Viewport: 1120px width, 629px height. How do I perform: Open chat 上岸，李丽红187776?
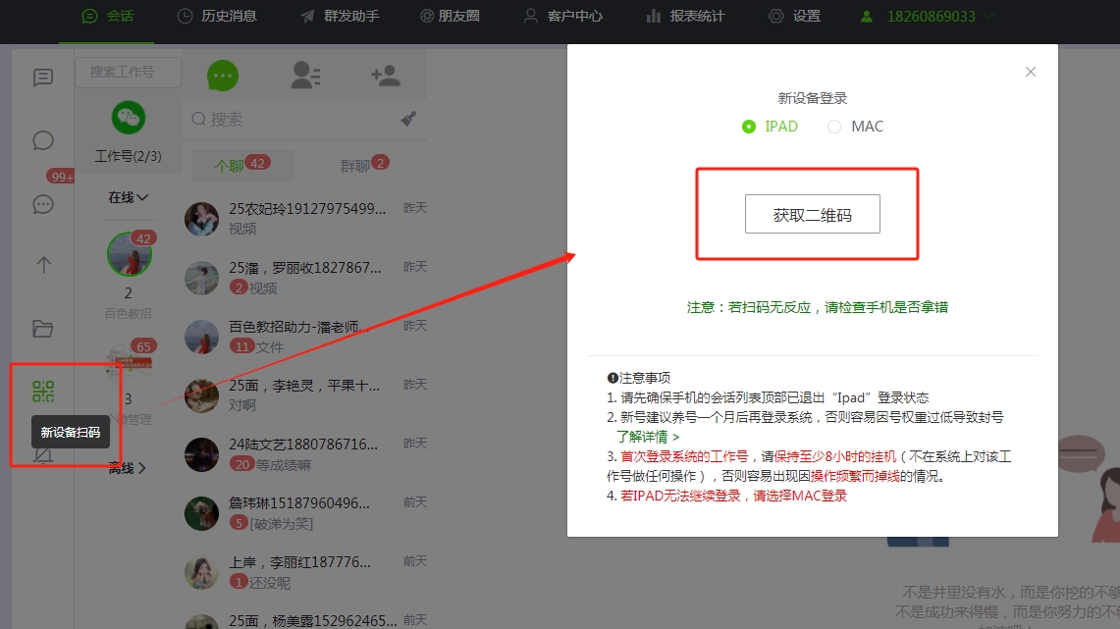tap(305, 572)
